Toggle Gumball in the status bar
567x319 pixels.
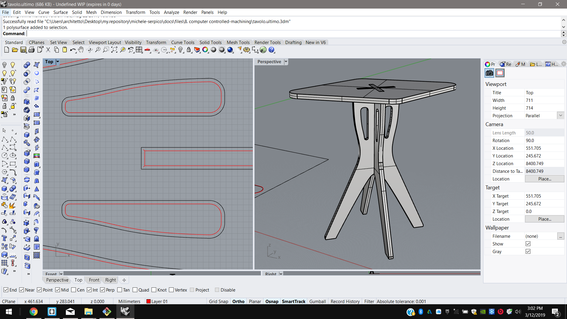coord(317,302)
